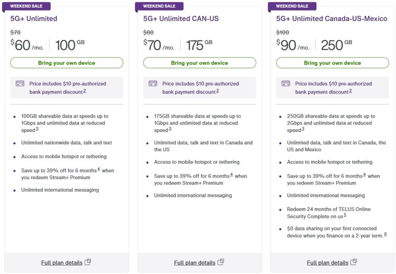Choose Bring your own device for $60 plan
Screen dimensions: 396x274
point(67,63)
